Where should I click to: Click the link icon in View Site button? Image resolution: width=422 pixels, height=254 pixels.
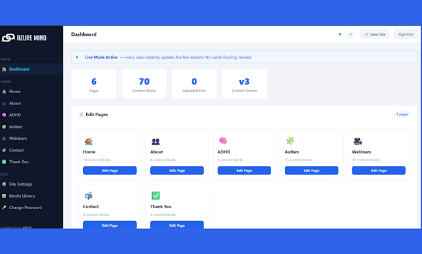pyautogui.click(x=367, y=35)
